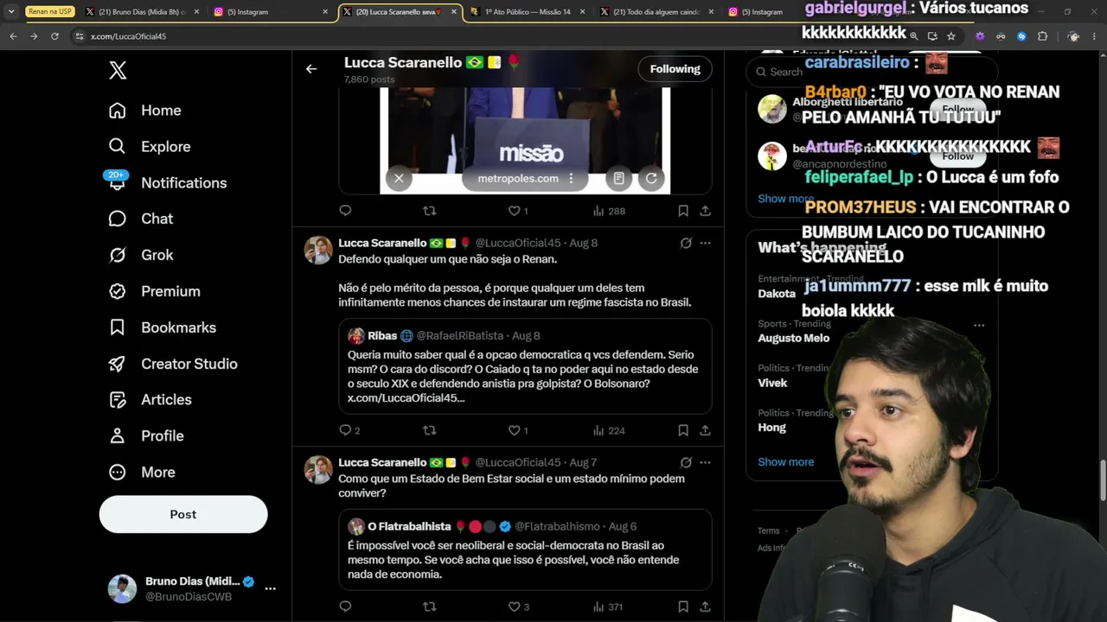Open Ribas's quoted post
Image resolution: width=1107 pixels, height=622 pixels.
pos(525,366)
